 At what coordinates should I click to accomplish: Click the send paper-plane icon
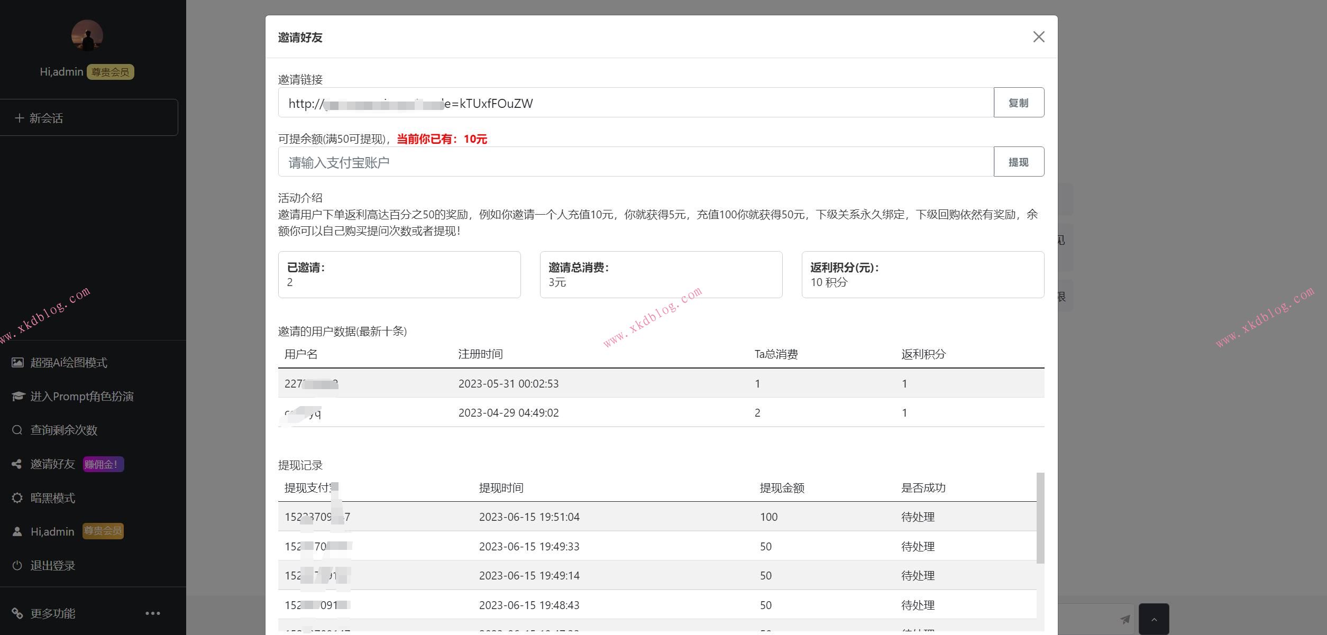pos(1125,619)
